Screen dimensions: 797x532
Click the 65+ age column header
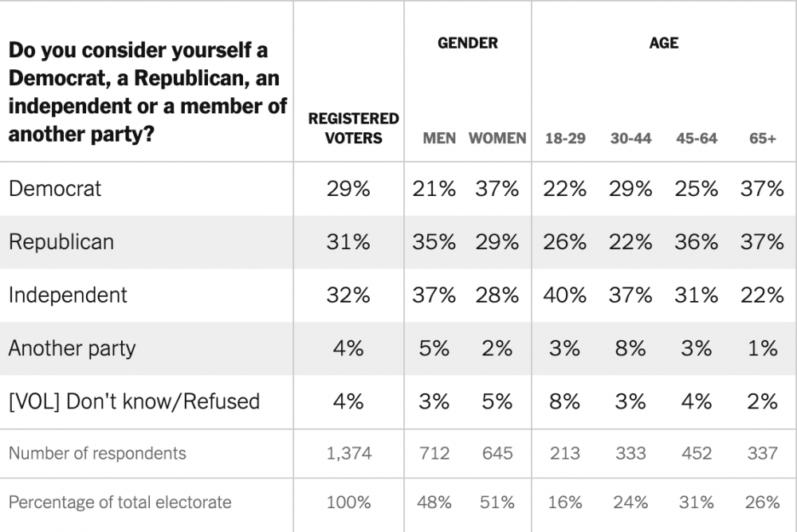pyautogui.click(x=763, y=138)
